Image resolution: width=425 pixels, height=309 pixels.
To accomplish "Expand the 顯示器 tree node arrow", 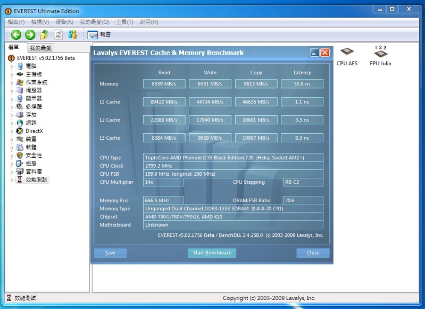I will click(12, 99).
